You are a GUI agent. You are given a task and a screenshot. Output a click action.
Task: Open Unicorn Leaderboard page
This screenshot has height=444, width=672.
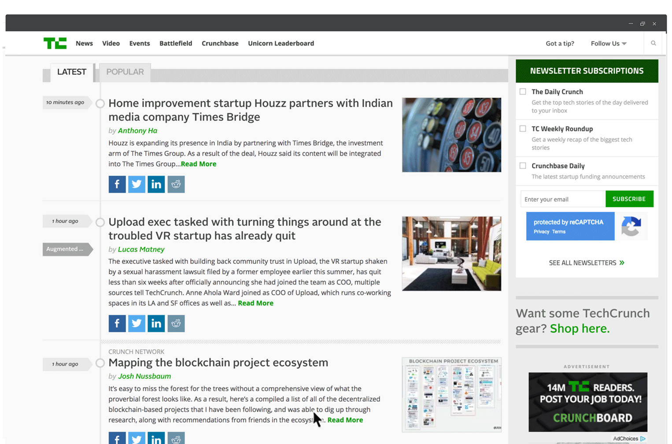(x=281, y=43)
